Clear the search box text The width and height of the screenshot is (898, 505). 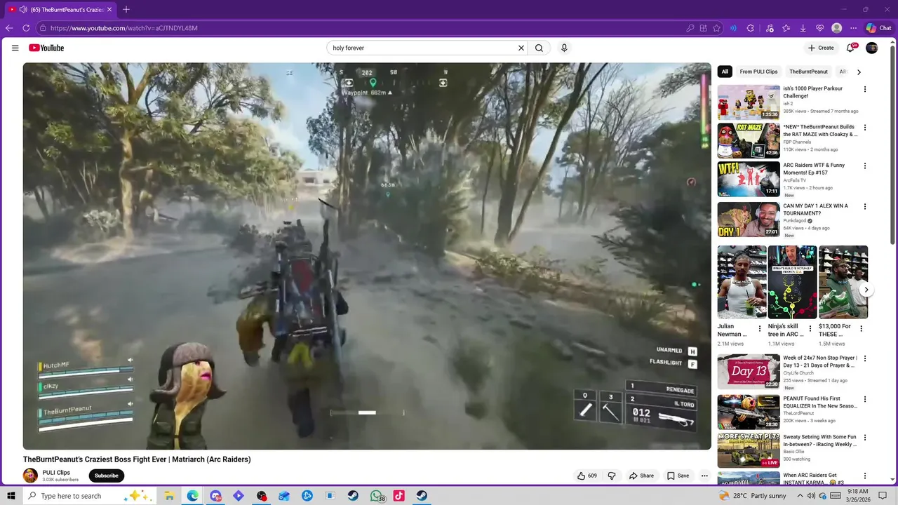pyautogui.click(x=521, y=48)
